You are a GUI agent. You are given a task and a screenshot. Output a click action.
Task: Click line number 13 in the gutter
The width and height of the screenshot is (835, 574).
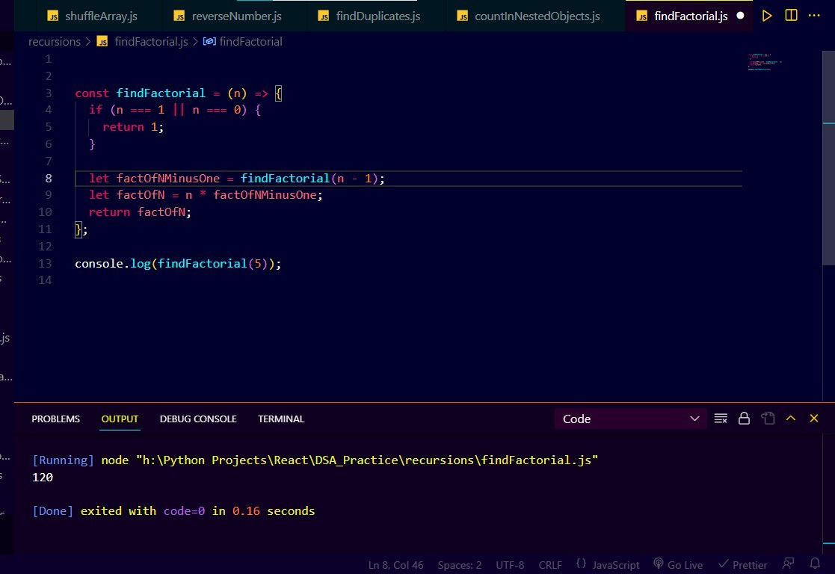coord(45,264)
